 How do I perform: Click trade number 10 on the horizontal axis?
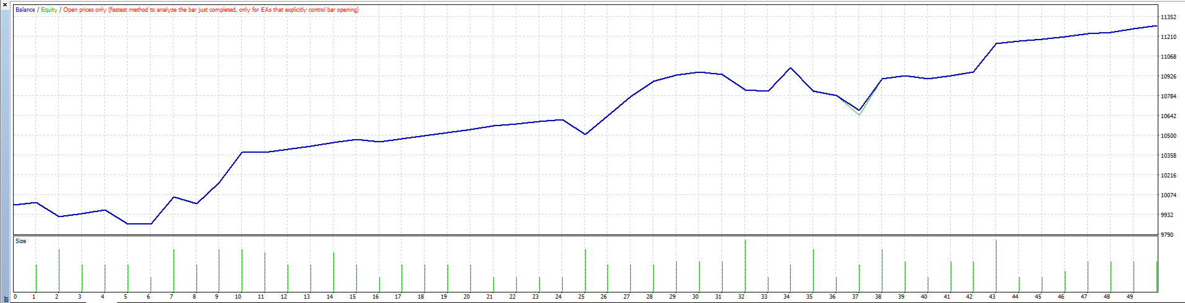click(238, 297)
